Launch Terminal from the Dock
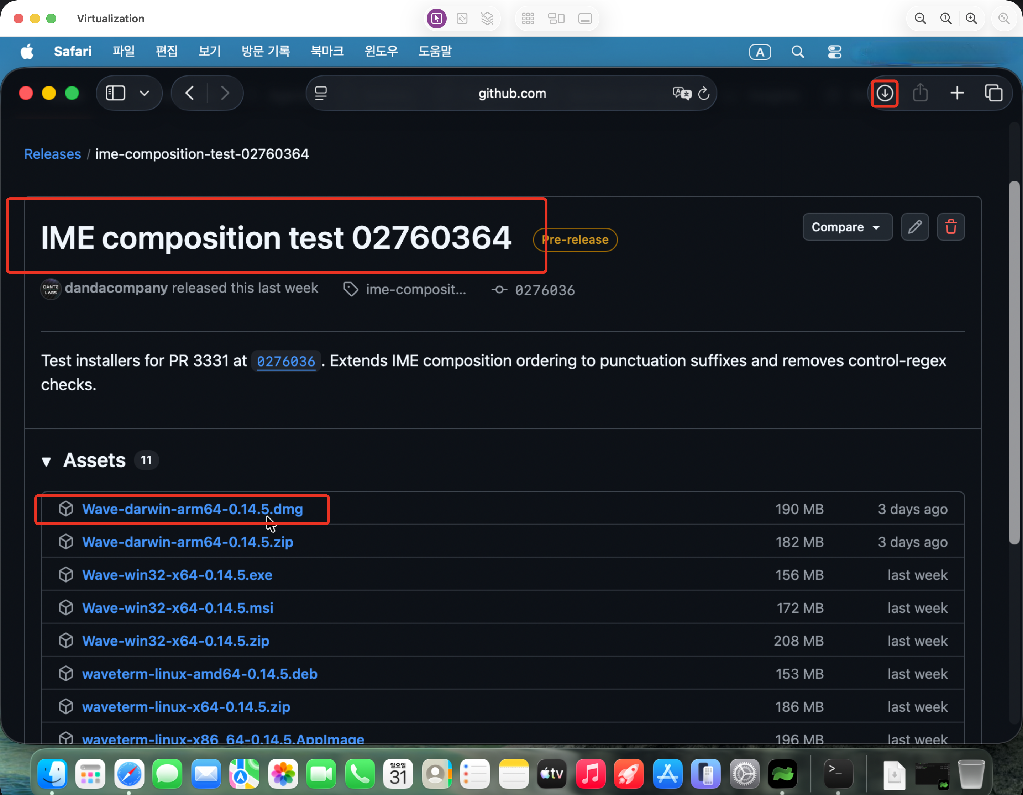 click(838, 773)
